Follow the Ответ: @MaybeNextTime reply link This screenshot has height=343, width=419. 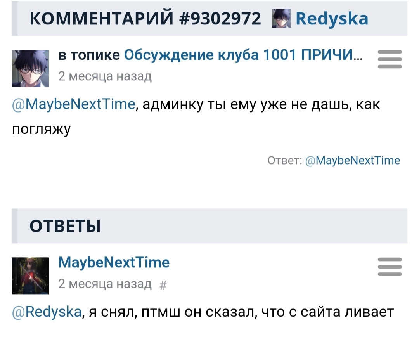[x=353, y=160]
